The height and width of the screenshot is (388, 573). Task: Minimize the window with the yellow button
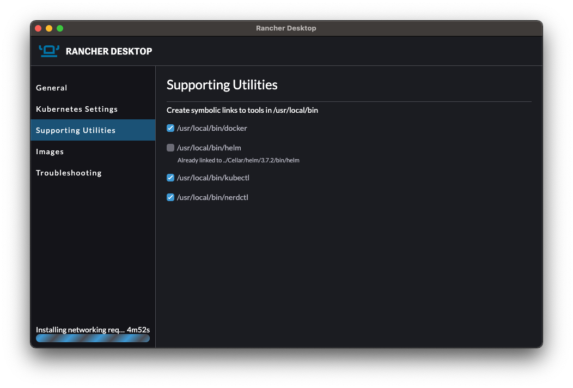(49, 28)
